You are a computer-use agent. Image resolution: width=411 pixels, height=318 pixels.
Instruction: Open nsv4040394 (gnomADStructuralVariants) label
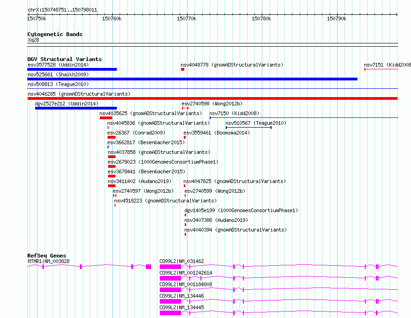pyautogui.click(x=236, y=230)
